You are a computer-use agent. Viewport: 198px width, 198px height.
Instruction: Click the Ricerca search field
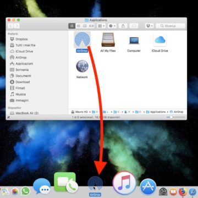[170, 26]
